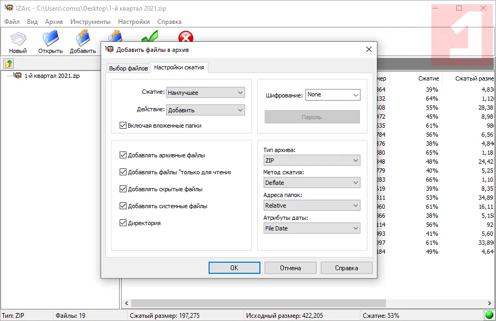This screenshot has height=321, width=496.
Task: Open the Файл menu
Action: [12, 22]
